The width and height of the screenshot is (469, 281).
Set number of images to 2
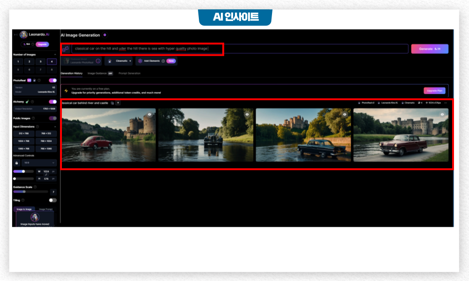pyautogui.click(x=29, y=61)
